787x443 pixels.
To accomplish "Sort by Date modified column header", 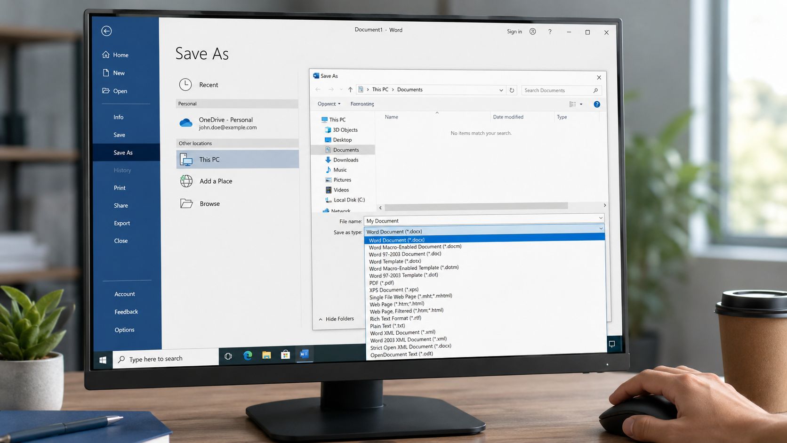I will (508, 117).
